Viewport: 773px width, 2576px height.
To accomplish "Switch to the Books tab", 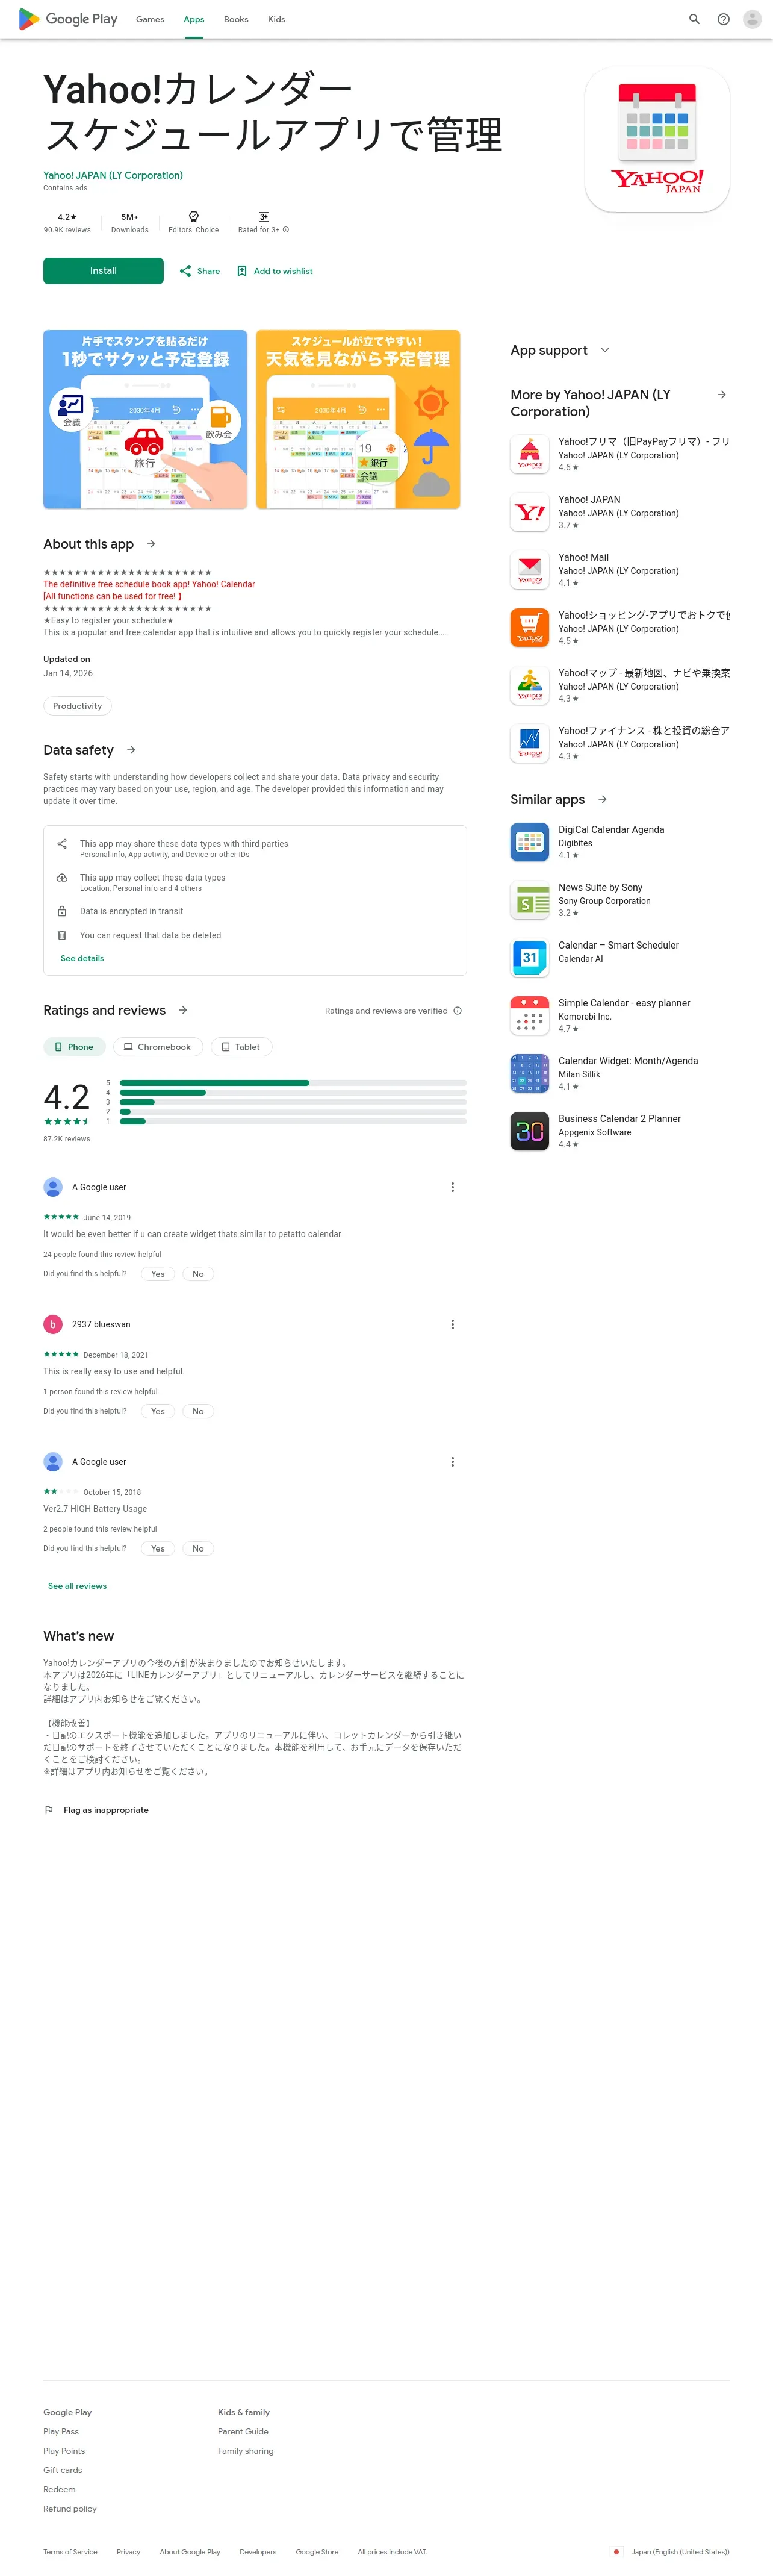I will click(236, 19).
